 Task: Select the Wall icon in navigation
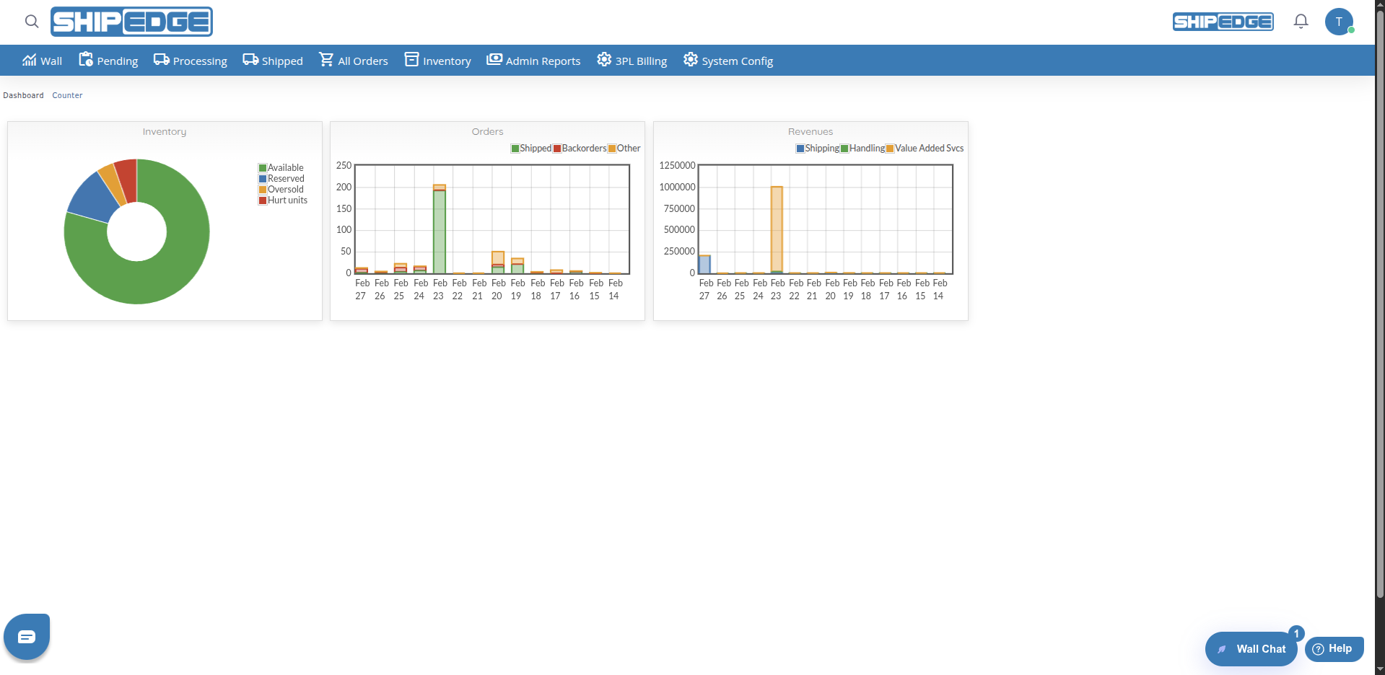pyautogui.click(x=30, y=60)
